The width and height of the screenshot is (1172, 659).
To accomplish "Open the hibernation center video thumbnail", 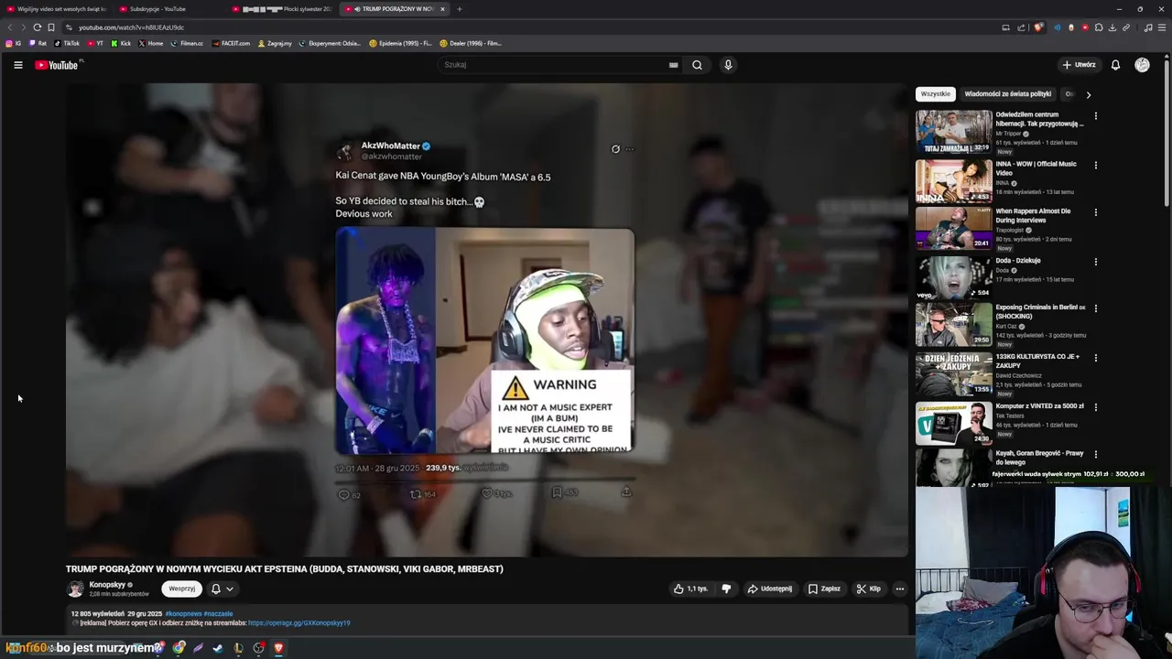I will point(953,132).
